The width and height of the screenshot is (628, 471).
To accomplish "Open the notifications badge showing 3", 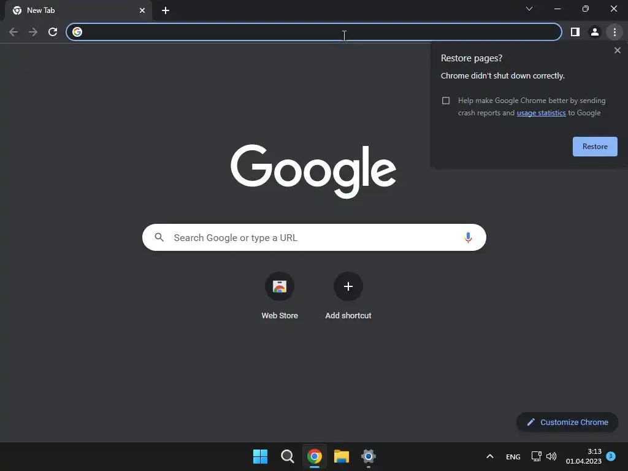I will click(611, 456).
